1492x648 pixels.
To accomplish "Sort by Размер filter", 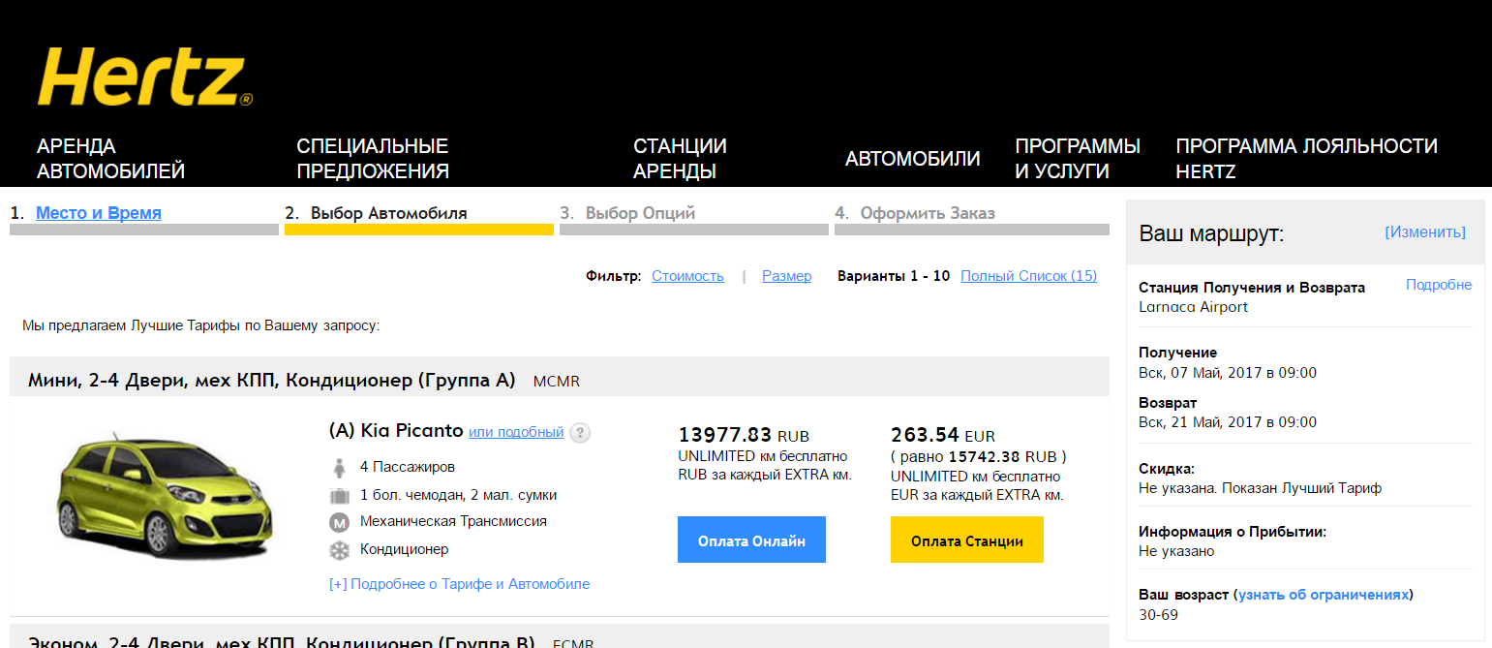I will pos(786,276).
